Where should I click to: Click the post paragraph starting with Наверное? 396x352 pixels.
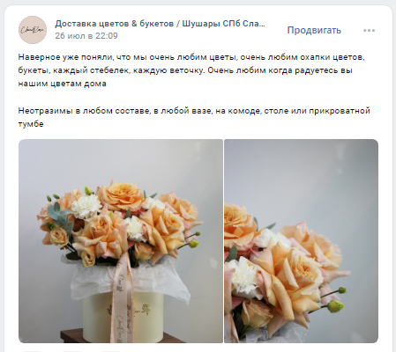tap(191, 70)
